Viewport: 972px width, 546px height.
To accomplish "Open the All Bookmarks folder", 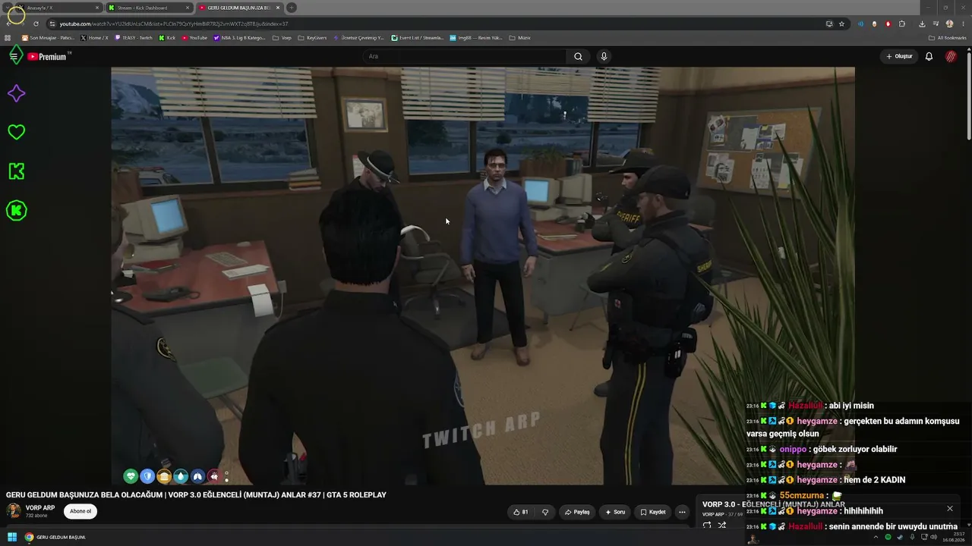I will coord(948,38).
